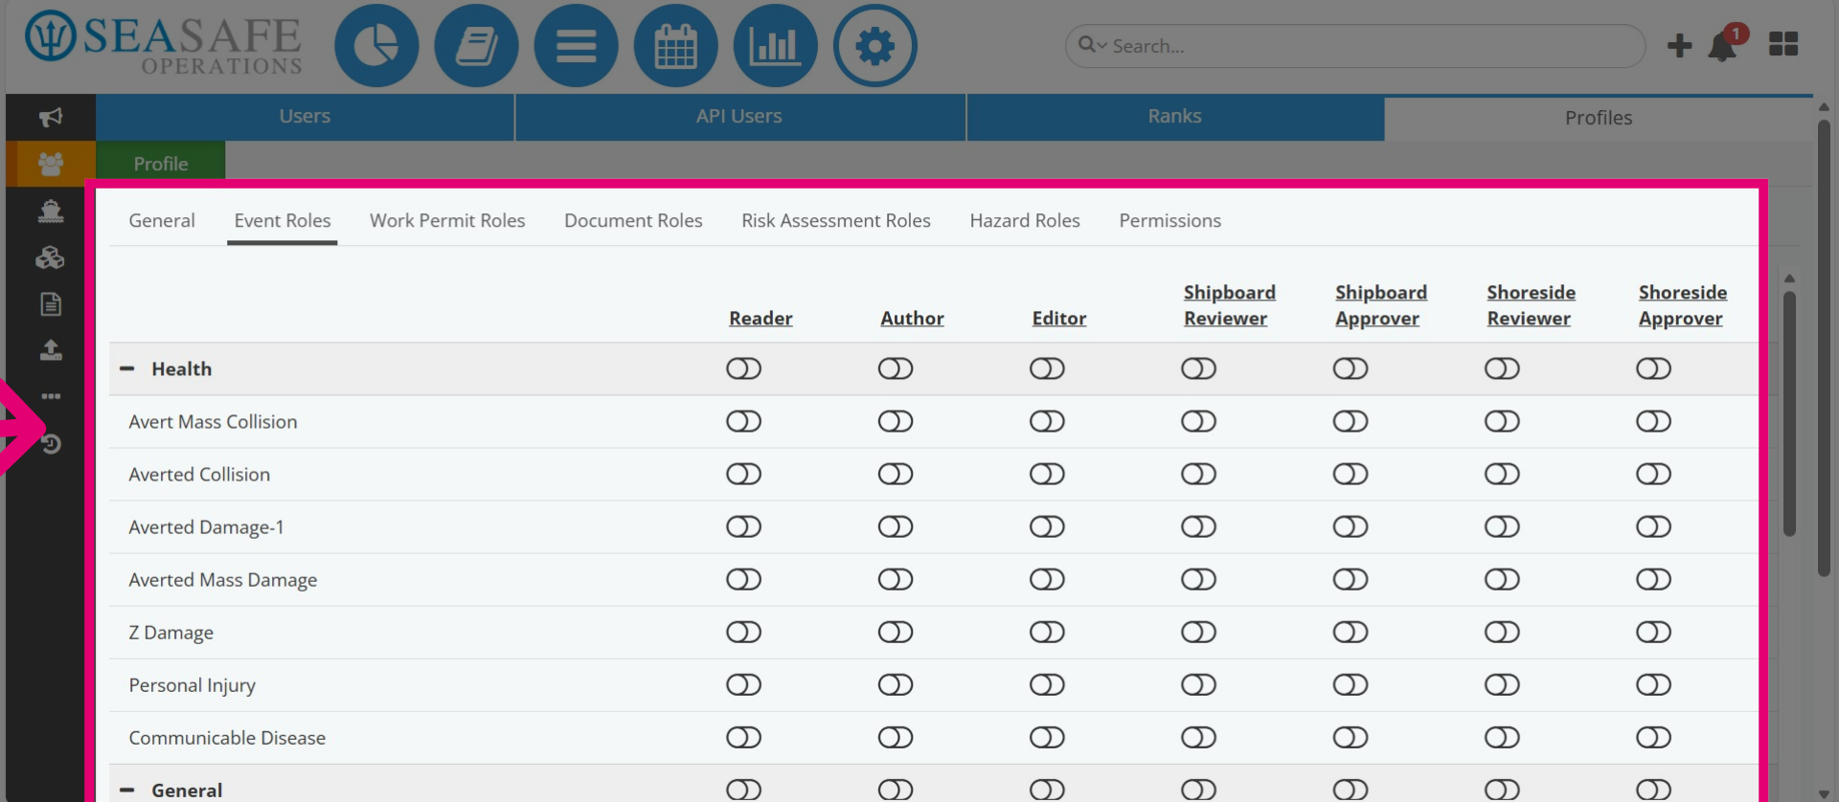This screenshot has height=802, width=1839.
Task: Collapse the General group
Action: [x=126, y=791]
